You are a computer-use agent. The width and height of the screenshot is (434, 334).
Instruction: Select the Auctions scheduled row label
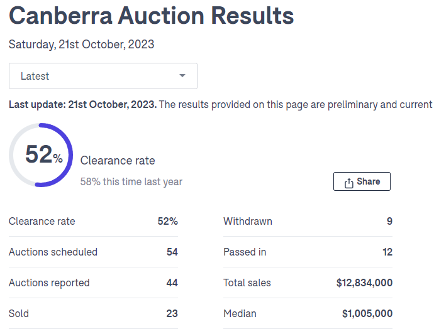pos(53,252)
